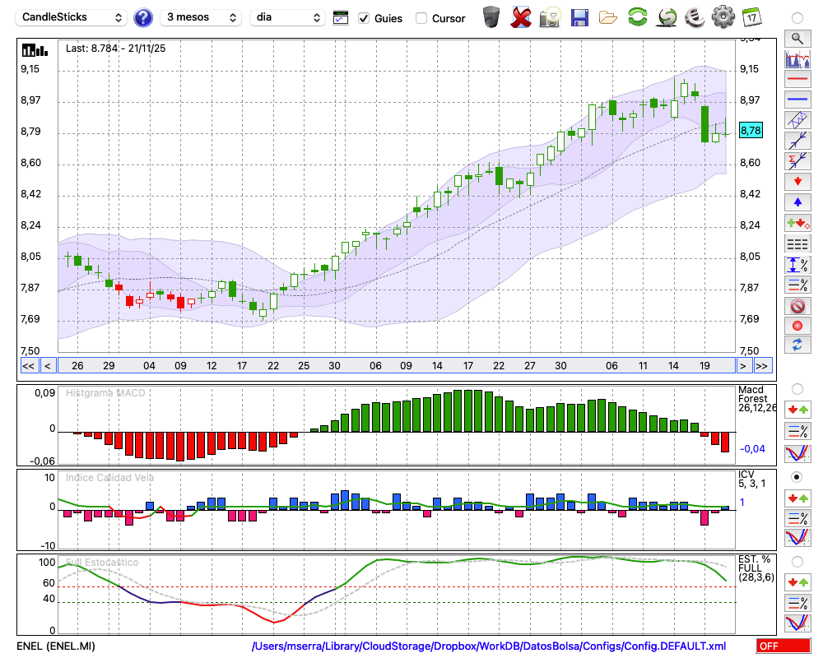The height and width of the screenshot is (658, 823).
Task: Open the CandleSticks chart type dropdown
Action: point(72,17)
